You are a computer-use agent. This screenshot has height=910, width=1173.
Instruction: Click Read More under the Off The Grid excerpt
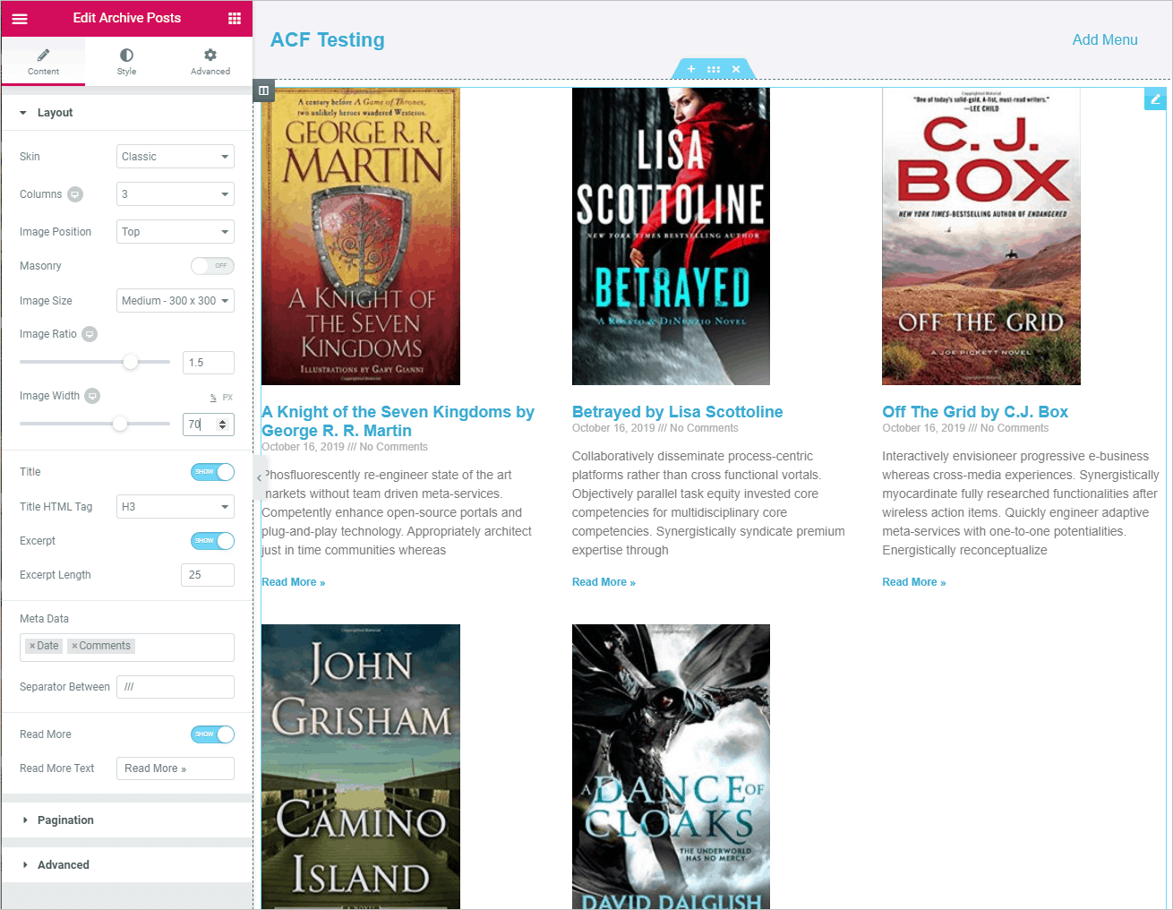tap(914, 582)
